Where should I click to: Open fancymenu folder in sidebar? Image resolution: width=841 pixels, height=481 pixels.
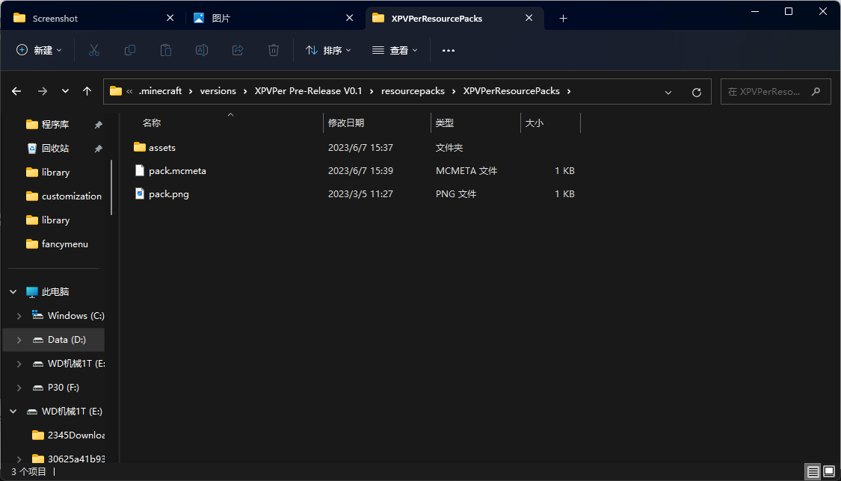pyautogui.click(x=58, y=243)
